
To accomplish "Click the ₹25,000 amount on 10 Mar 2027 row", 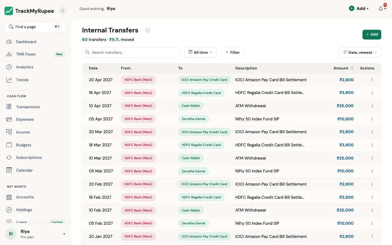I will pos(345,158).
